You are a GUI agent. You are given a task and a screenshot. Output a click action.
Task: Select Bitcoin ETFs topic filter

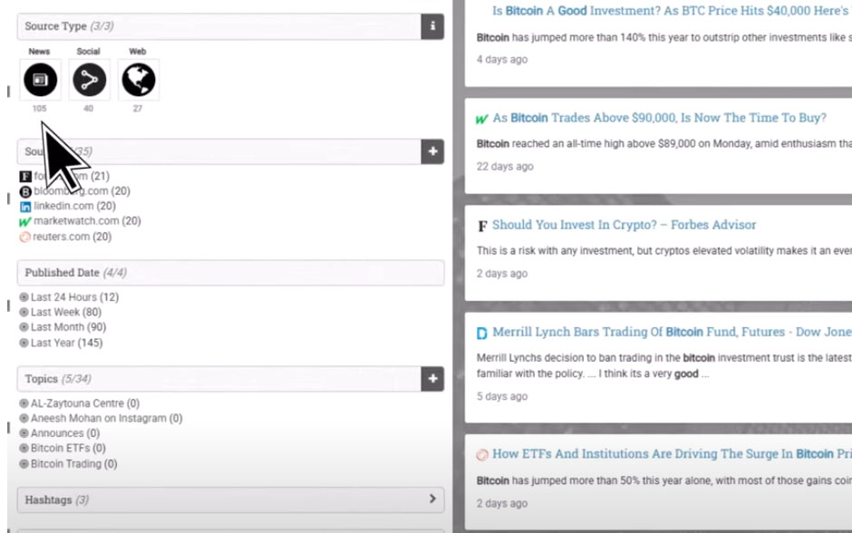point(63,448)
